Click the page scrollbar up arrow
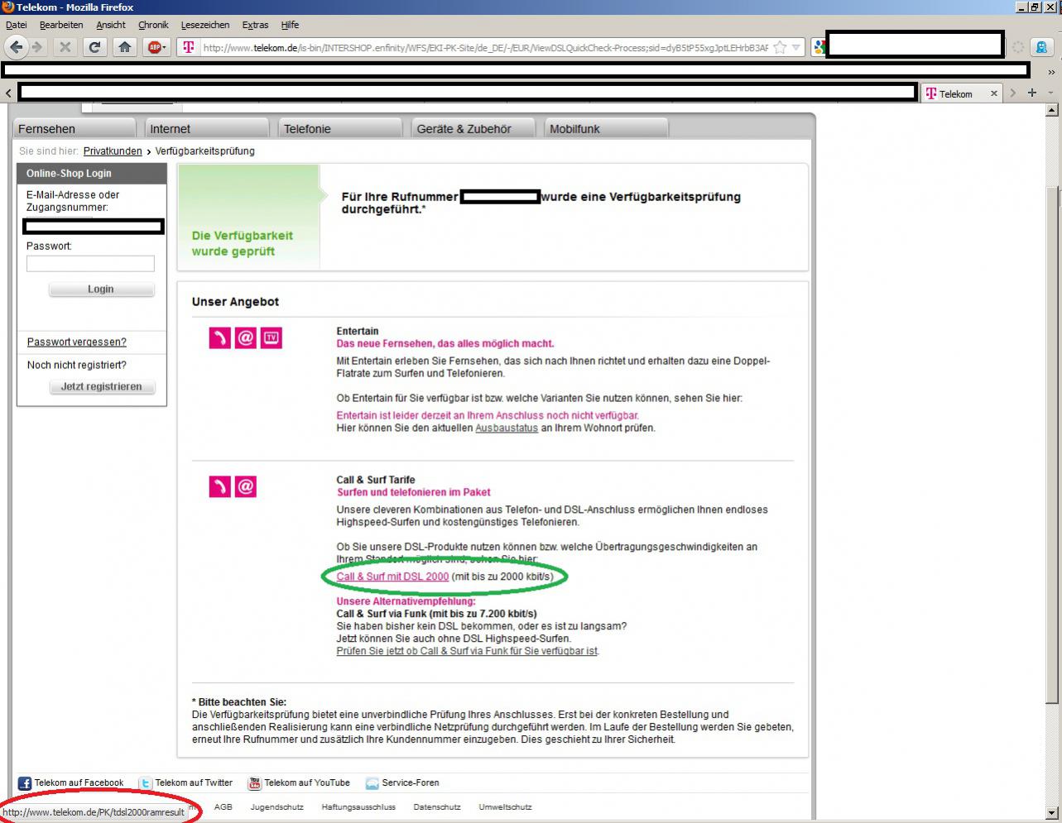 tap(1053, 109)
